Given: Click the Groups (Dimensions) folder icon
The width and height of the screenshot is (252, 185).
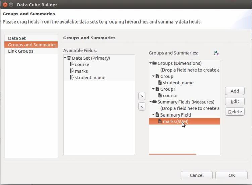Looking at the screenshot, I should click(155, 63).
